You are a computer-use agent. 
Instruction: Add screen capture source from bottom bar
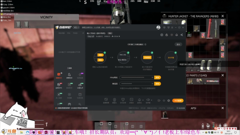[x=106, y=101]
